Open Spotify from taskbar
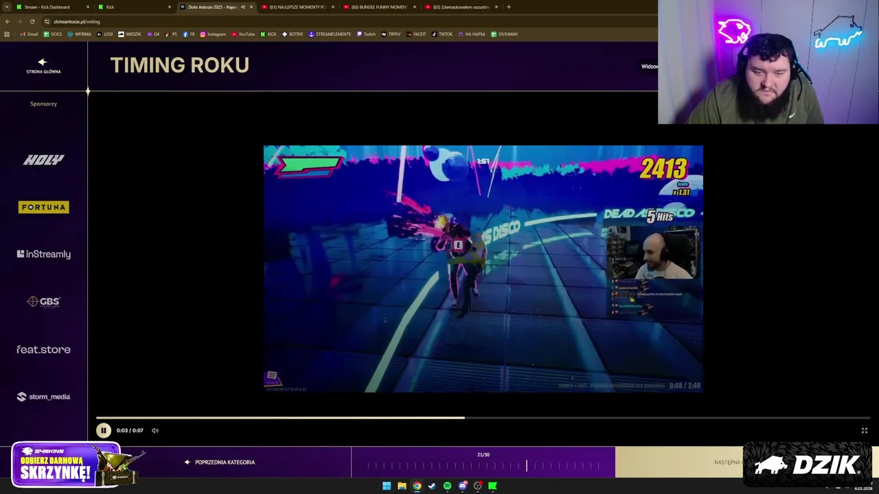879x494 pixels. 447,486
